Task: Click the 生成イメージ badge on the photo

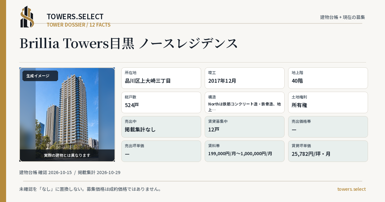Action: click(x=40, y=76)
